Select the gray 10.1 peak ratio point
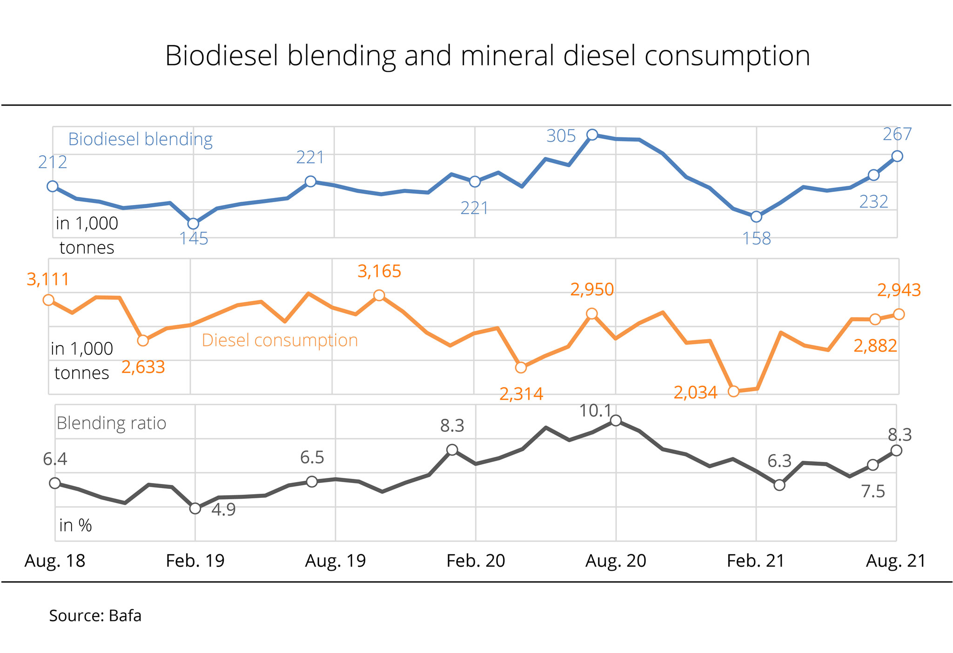The height and width of the screenshot is (653, 953). [x=616, y=421]
